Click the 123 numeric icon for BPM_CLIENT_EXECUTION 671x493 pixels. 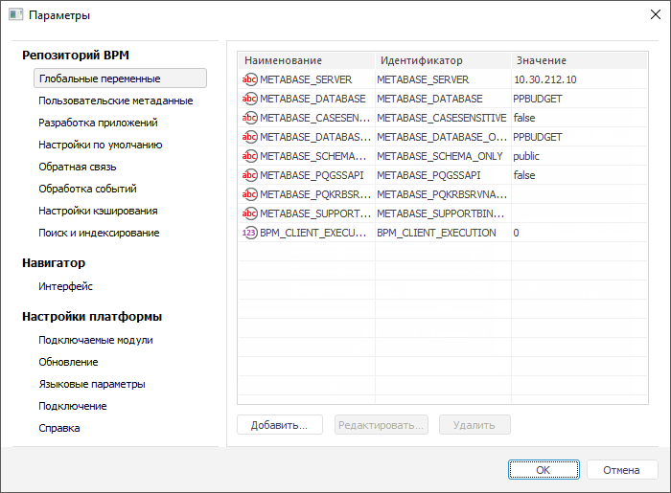[250, 233]
